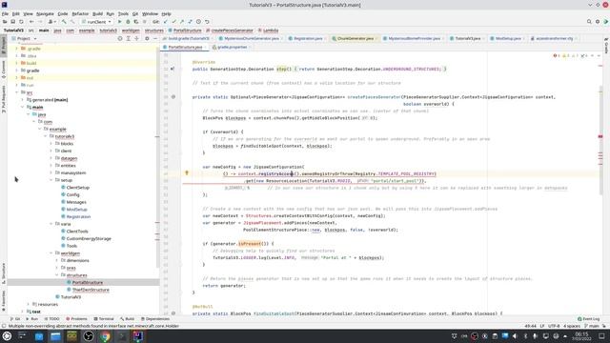Open CustomEnergyStorage class in tree

coord(89,238)
